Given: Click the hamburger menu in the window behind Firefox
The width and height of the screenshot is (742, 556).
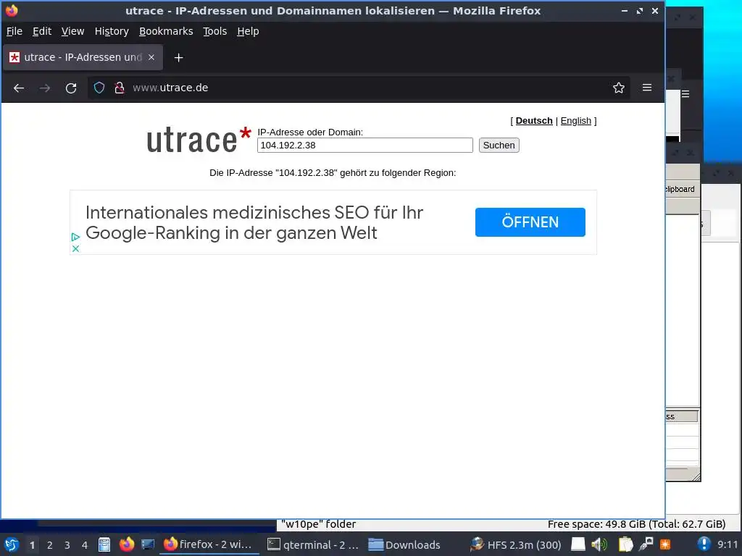Looking at the screenshot, I should pos(685,94).
